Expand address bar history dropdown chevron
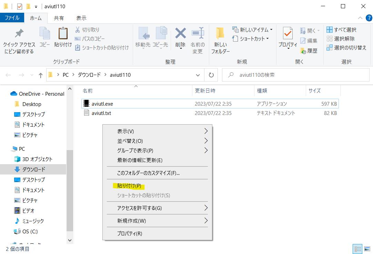Image resolution: width=373 pixels, height=254 pixels. click(x=198, y=75)
